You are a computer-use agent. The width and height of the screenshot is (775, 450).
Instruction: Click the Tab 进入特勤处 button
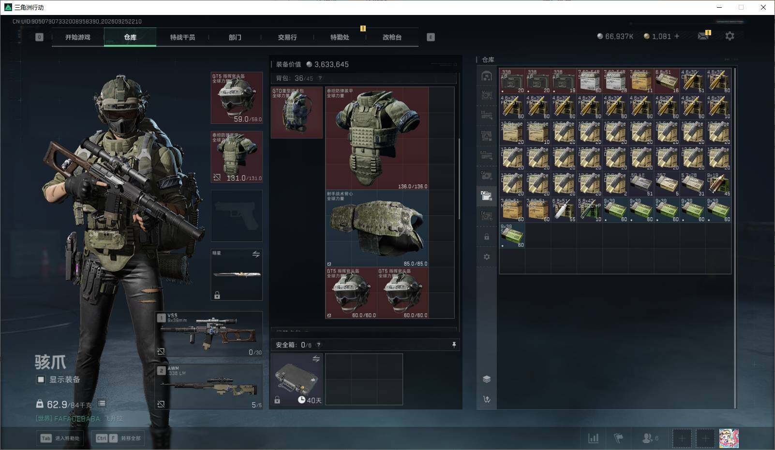[60, 438]
